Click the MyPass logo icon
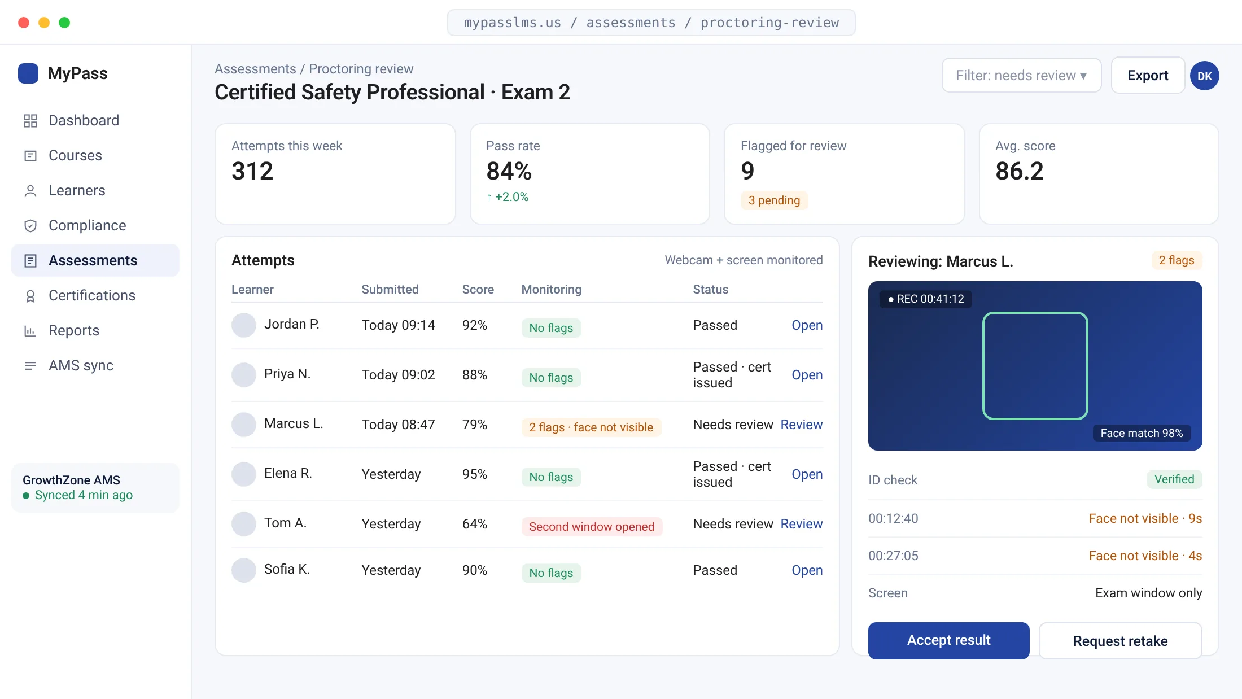 (x=28, y=73)
